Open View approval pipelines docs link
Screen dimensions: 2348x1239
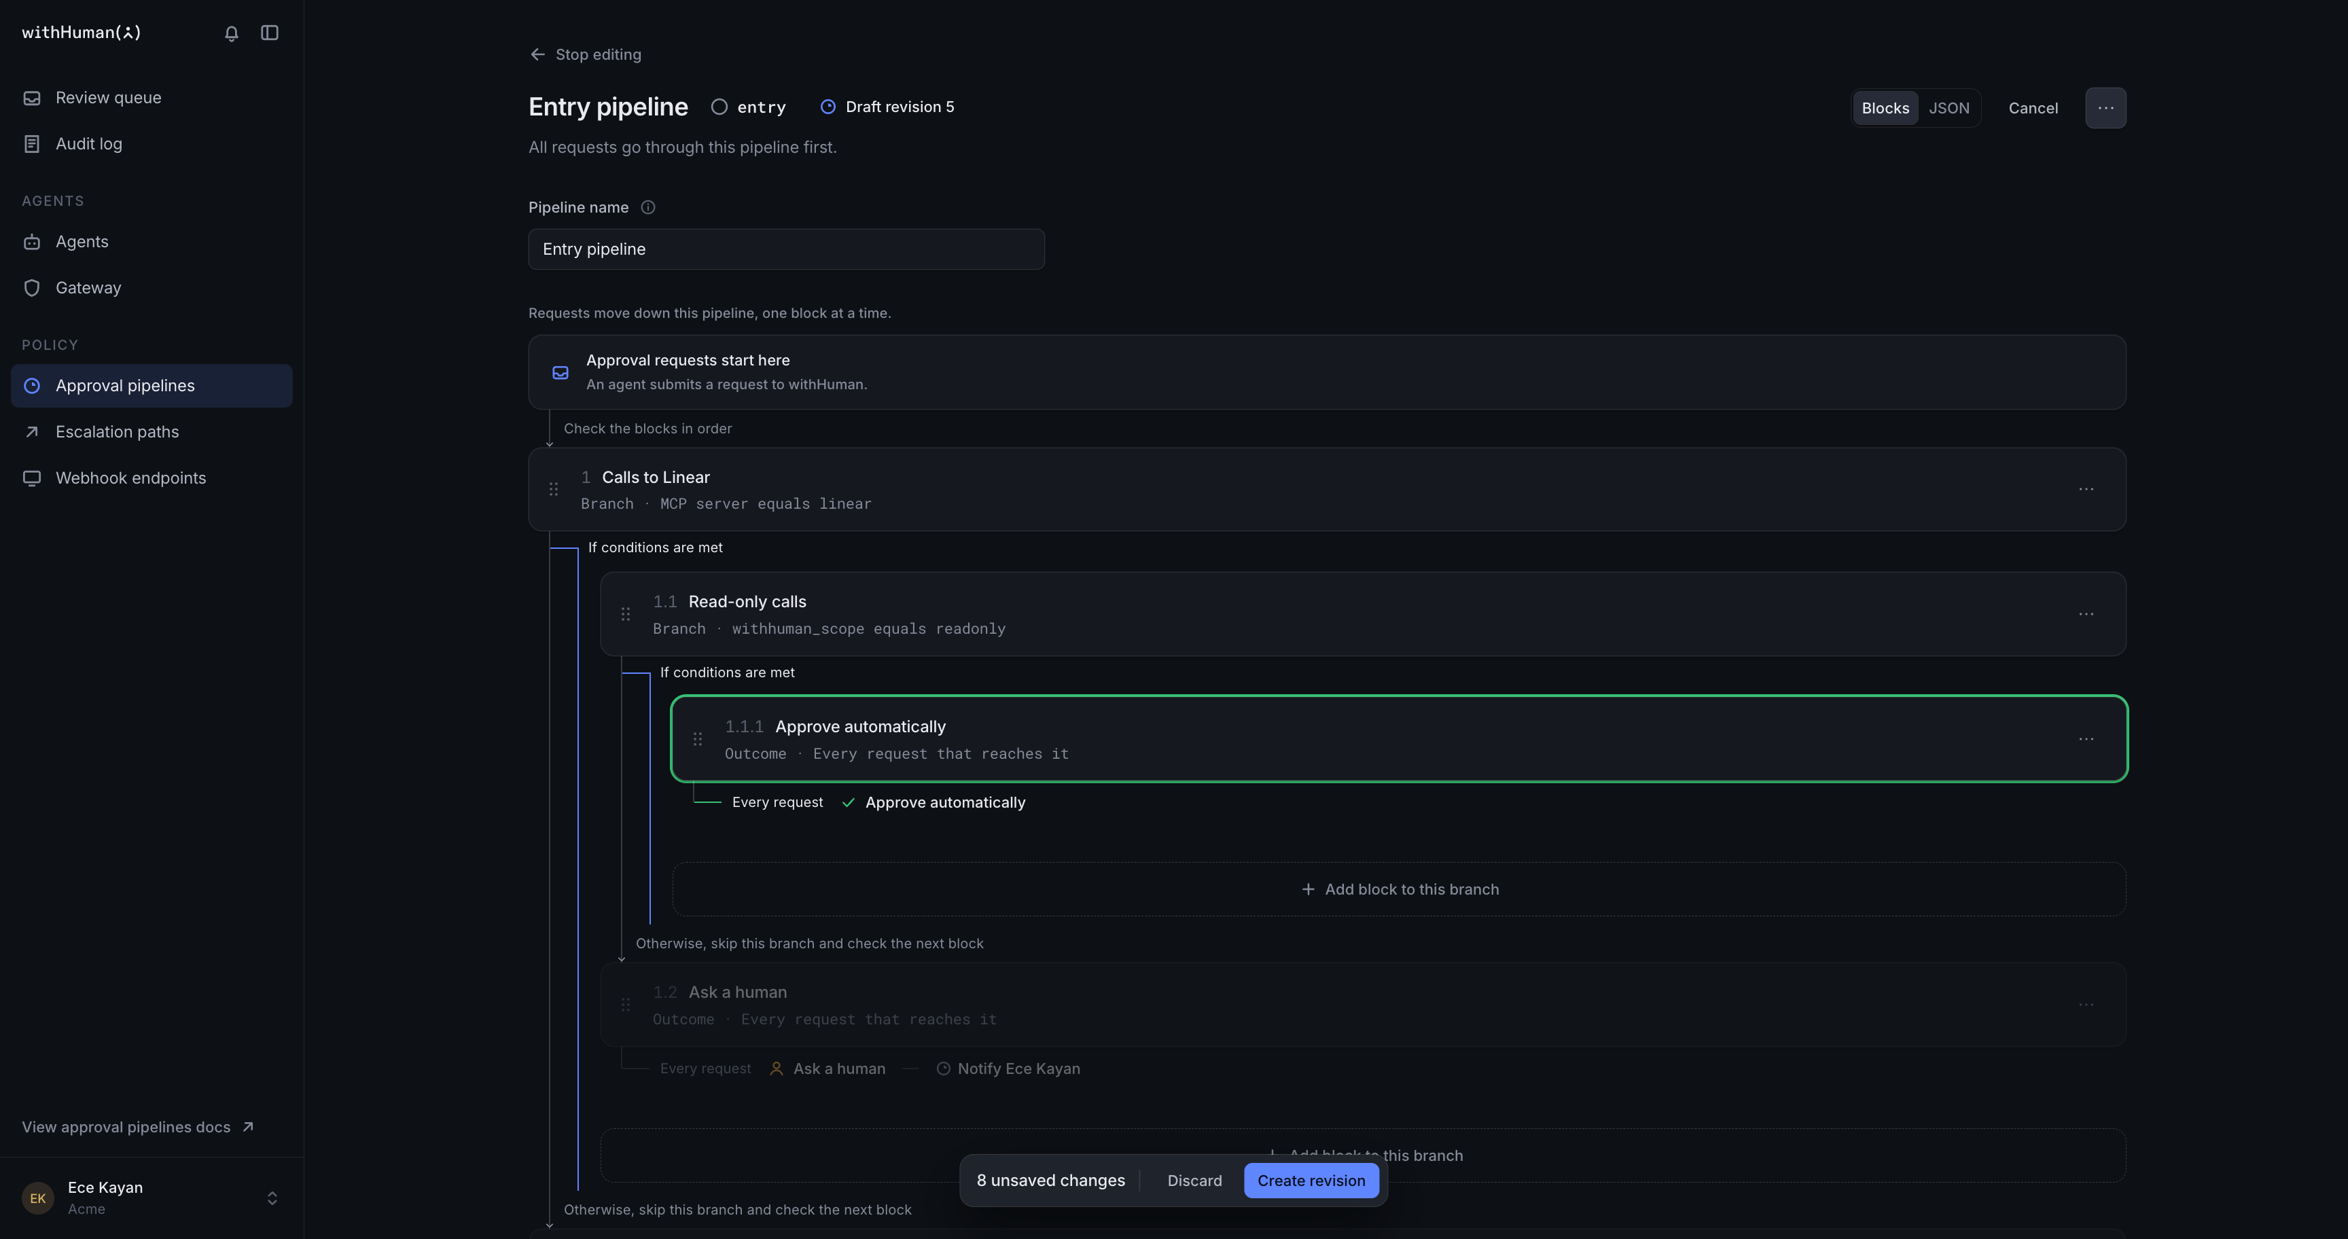[x=138, y=1127]
